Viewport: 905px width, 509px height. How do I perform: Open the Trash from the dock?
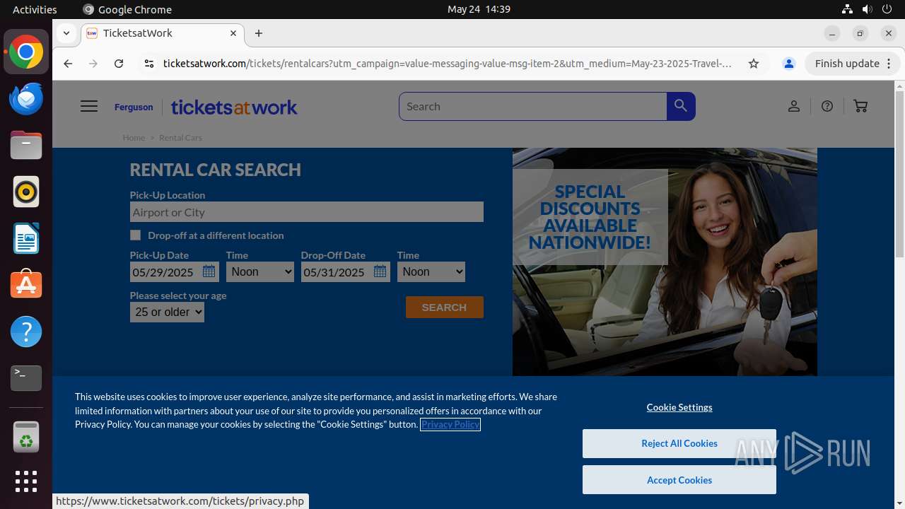coord(26,436)
